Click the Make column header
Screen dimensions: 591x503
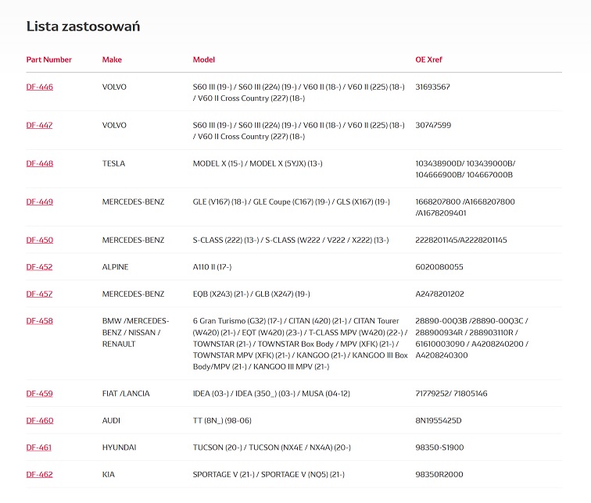coord(113,60)
